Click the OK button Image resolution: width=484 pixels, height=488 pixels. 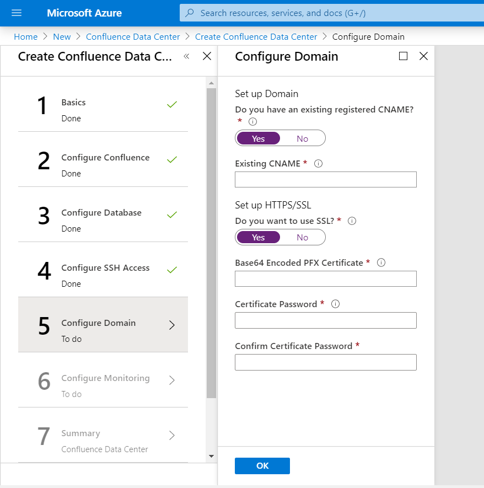pos(262,465)
